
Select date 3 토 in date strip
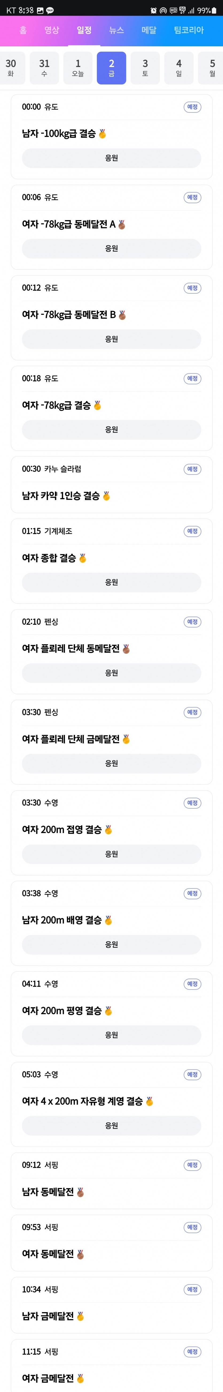(145, 68)
